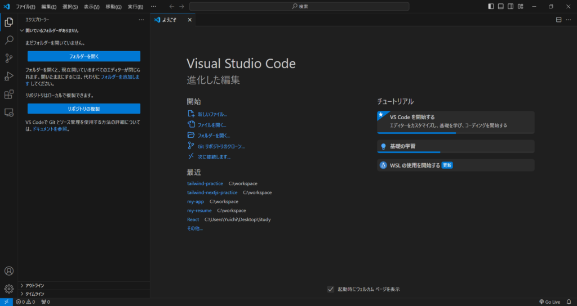
Task: Click the search command center box
Action: point(299,6)
